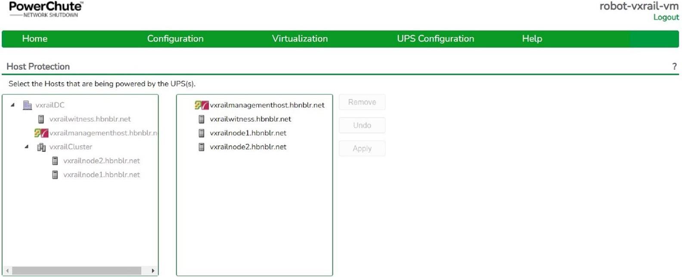Open the Help menu
The width and height of the screenshot is (682, 277).
click(532, 39)
